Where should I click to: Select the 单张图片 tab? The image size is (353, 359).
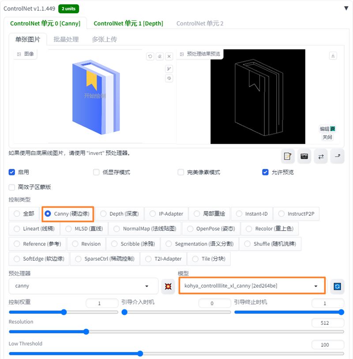[x=28, y=39]
